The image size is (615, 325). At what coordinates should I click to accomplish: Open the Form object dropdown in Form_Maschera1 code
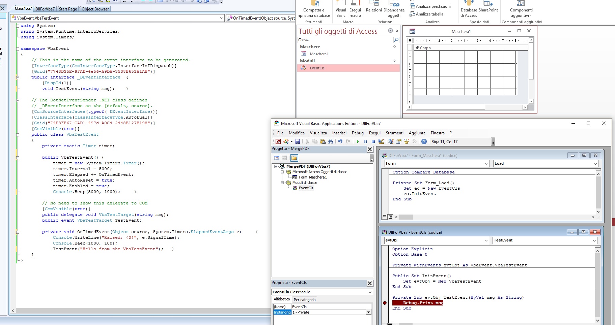tap(486, 164)
